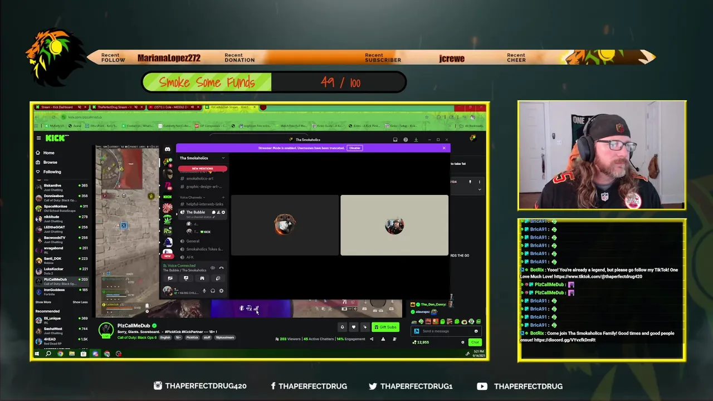Image resolution: width=713 pixels, height=401 pixels.
Task: Open The Bubble channel settings gear
Action: [x=223, y=212]
